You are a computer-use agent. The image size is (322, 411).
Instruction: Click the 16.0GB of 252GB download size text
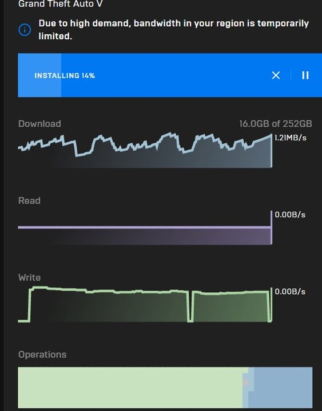[x=276, y=123]
